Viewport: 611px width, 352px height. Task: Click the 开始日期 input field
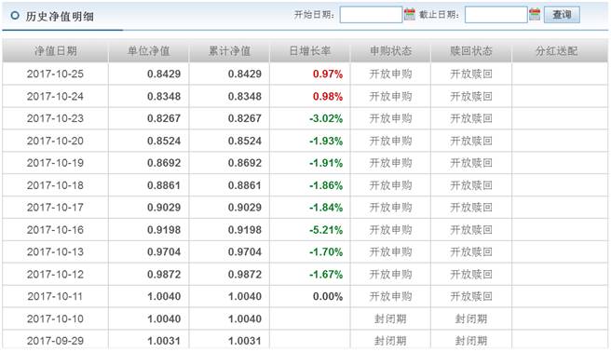371,15
